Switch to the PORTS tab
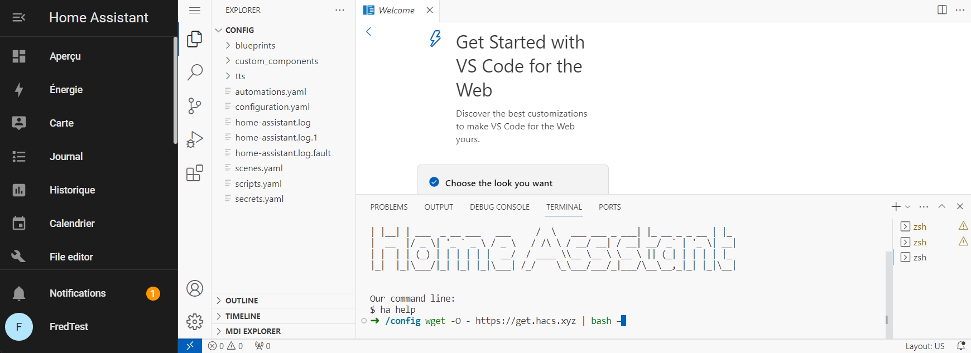 pyautogui.click(x=609, y=207)
